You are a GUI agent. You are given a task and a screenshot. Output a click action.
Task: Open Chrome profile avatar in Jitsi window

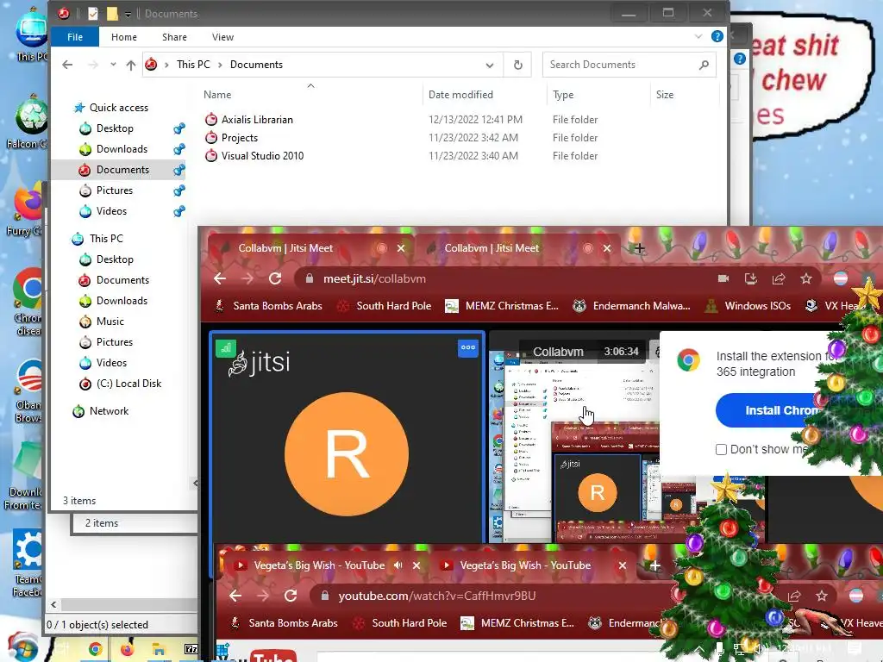[x=840, y=278]
